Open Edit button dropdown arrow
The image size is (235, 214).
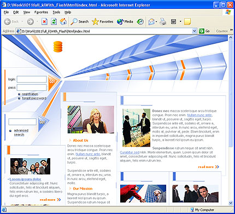point(180,21)
